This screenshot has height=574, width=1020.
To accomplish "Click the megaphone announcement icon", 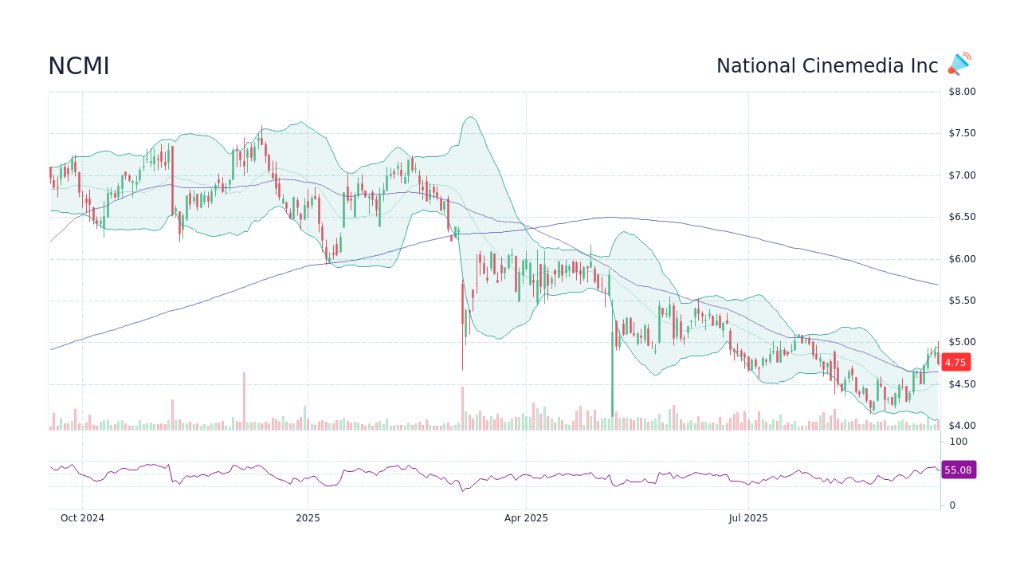I will pos(958,64).
